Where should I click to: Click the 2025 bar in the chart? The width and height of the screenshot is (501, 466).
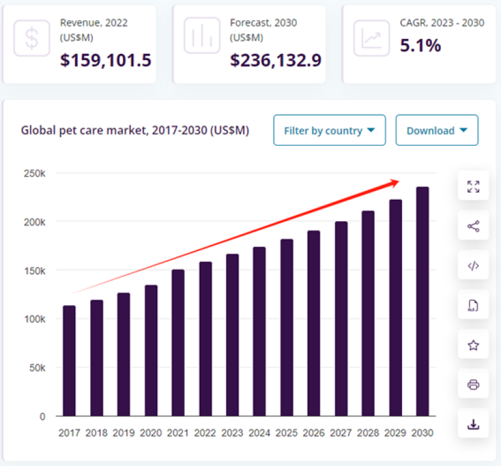point(287,327)
